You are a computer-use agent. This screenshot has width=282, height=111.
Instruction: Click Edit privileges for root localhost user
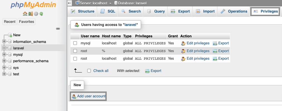[198, 59]
